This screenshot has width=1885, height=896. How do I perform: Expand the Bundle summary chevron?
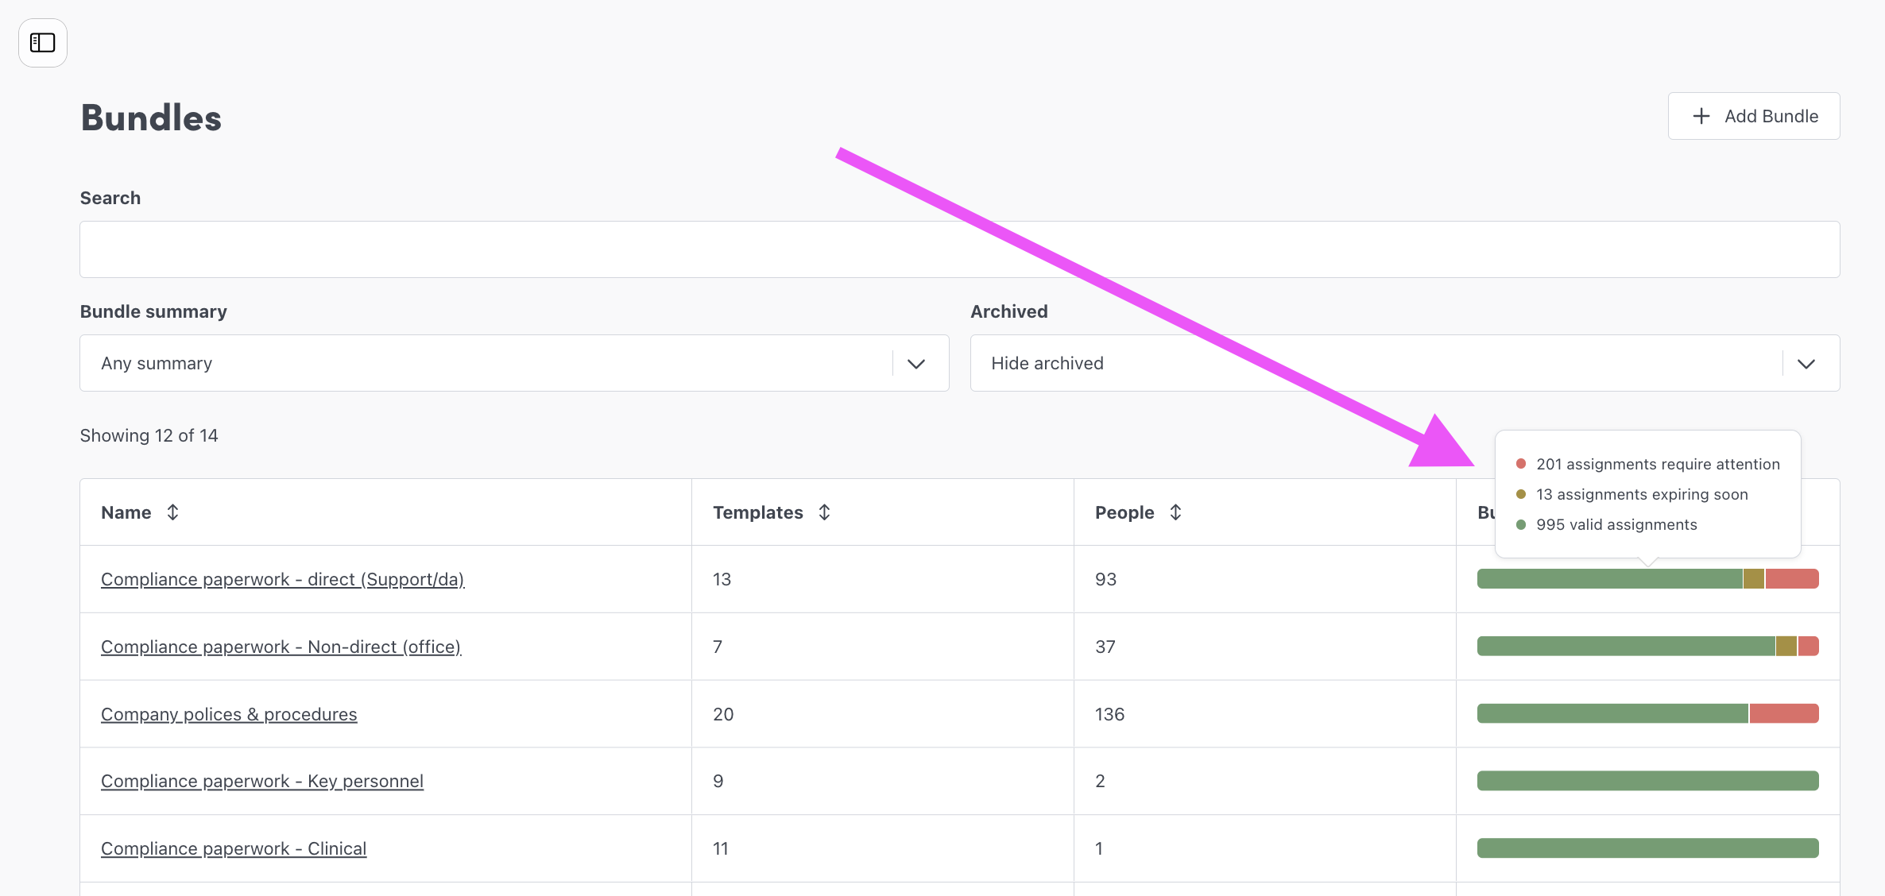pos(916,364)
